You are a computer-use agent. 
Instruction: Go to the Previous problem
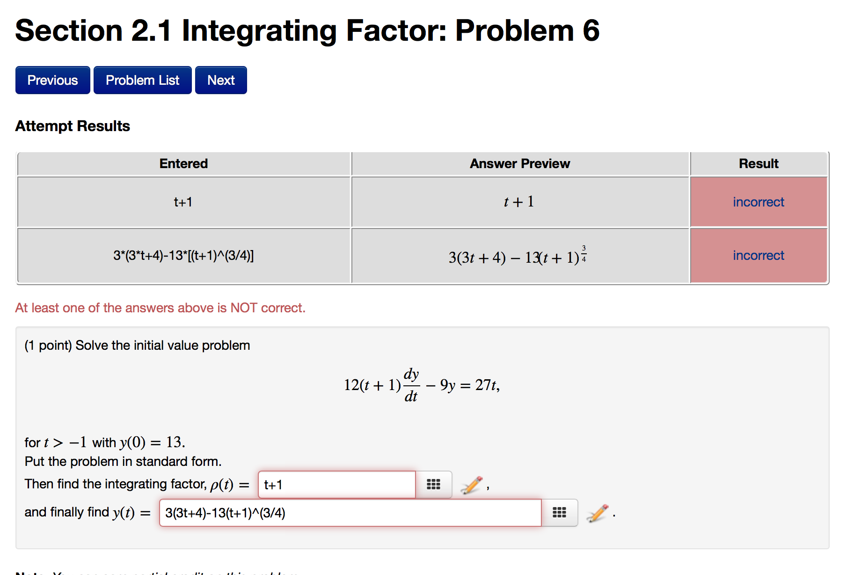click(52, 80)
